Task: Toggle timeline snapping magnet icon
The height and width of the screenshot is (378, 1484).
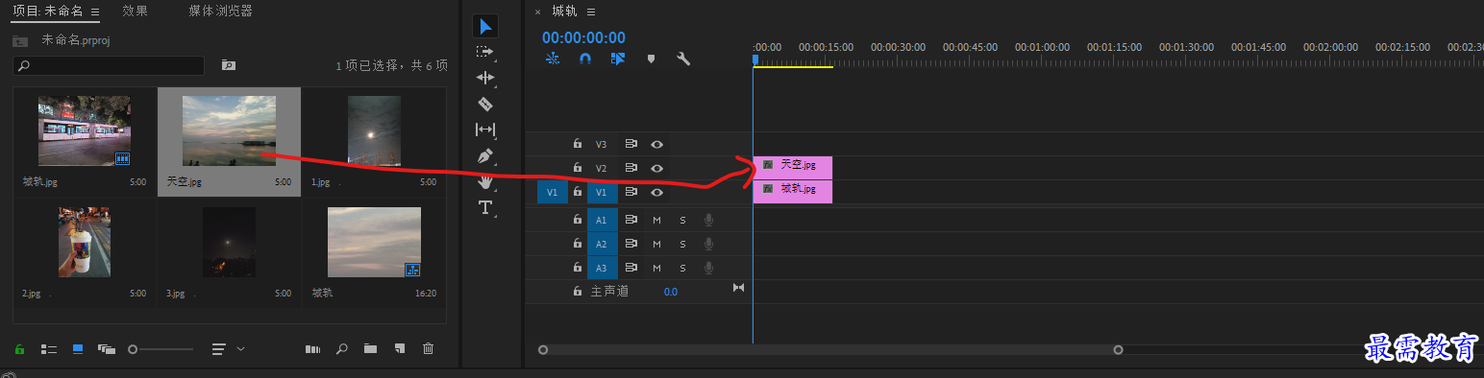Action: (584, 59)
